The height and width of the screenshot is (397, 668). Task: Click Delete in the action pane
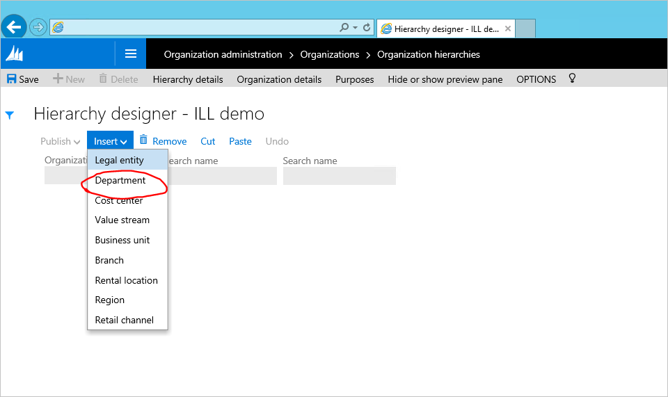point(118,79)
